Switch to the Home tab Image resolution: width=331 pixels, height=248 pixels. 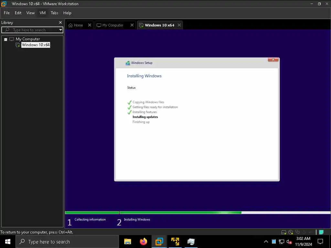(78, 25)
